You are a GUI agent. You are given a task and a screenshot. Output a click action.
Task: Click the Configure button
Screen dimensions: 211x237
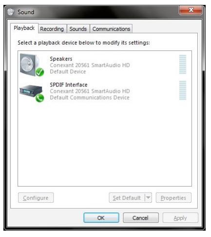click(36, 198)
